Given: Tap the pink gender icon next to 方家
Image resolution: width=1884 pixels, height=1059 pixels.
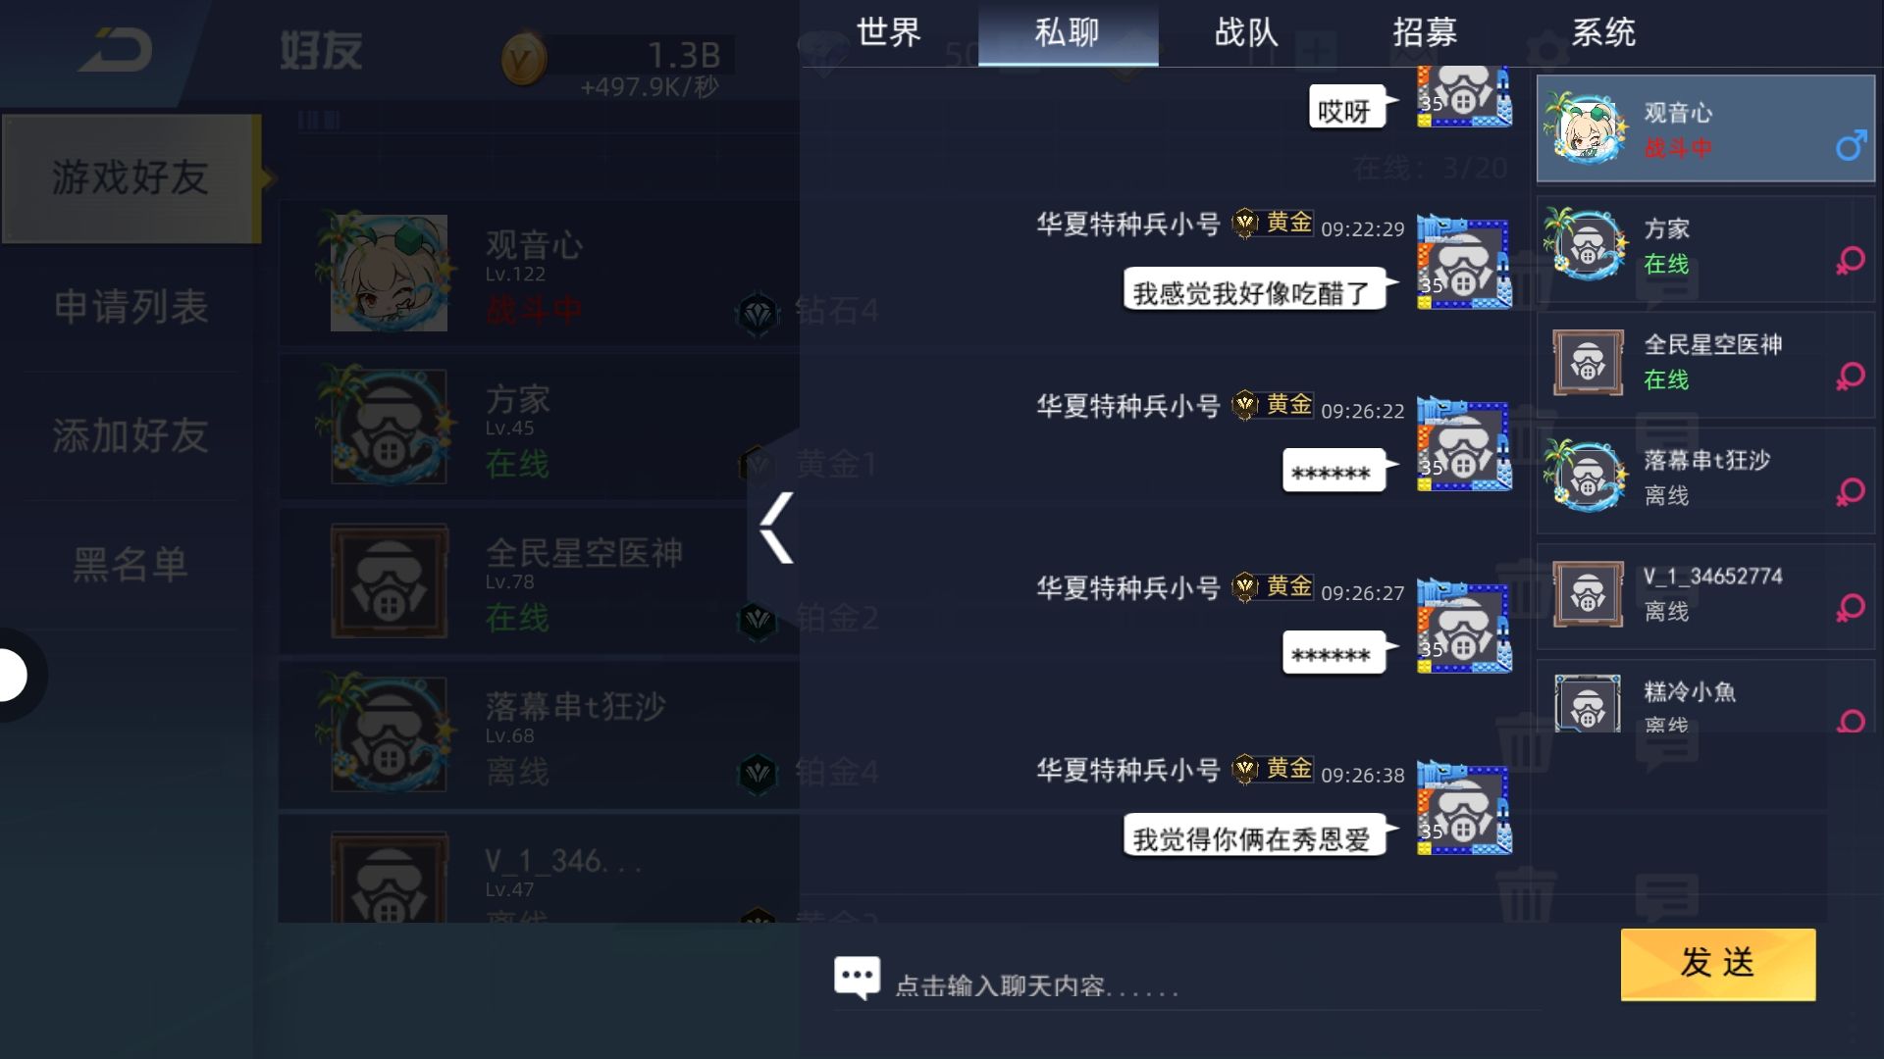Looking at the screenshot, I should point(1851,261).
